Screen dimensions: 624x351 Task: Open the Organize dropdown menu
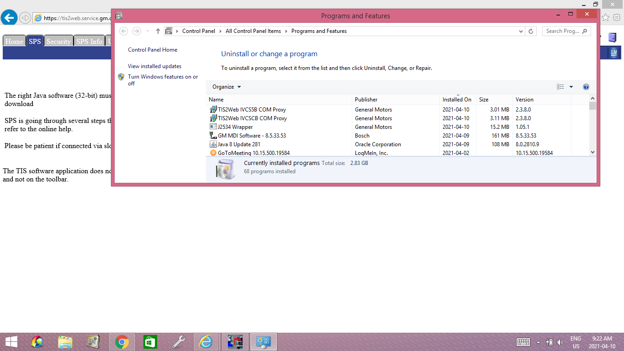[227, 87]
